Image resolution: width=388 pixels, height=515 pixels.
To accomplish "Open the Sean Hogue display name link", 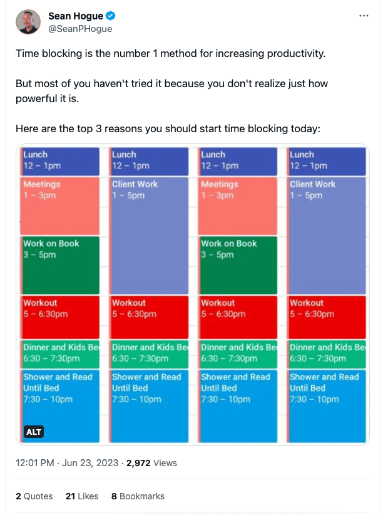I will (x=76, y=16).
